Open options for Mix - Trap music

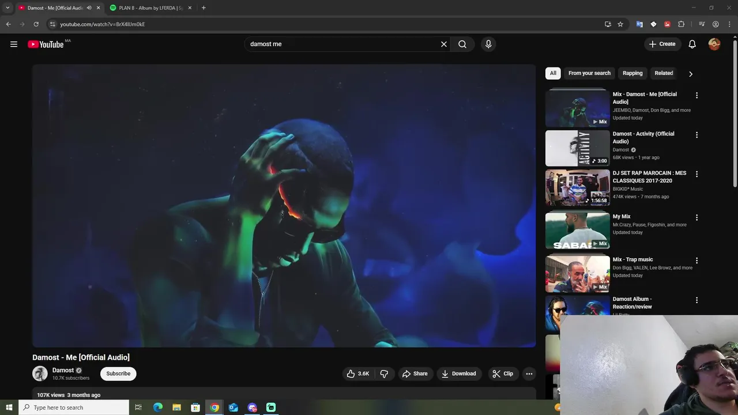click(x=696, y=261)
